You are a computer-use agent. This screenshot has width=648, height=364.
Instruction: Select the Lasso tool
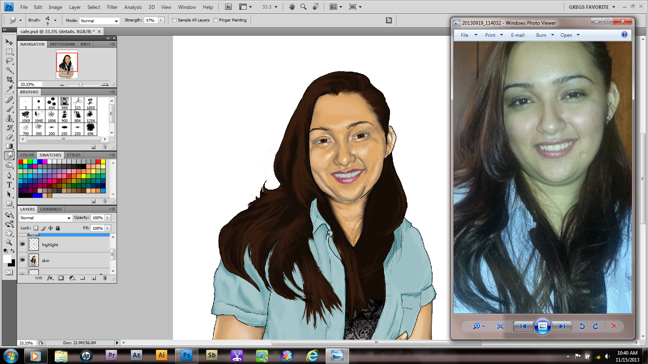click(x=9, y=61)
